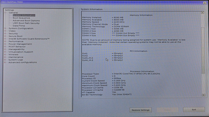Open Date/Time settings

[19, 26]
